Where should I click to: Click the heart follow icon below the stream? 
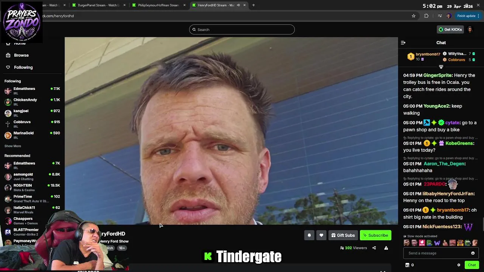click(321, 235)
